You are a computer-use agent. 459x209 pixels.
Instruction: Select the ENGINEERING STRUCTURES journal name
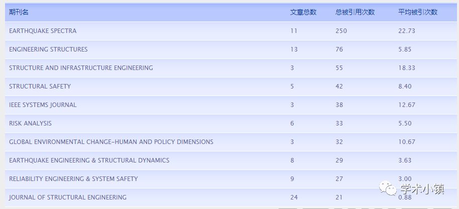(x=48, y=49)
